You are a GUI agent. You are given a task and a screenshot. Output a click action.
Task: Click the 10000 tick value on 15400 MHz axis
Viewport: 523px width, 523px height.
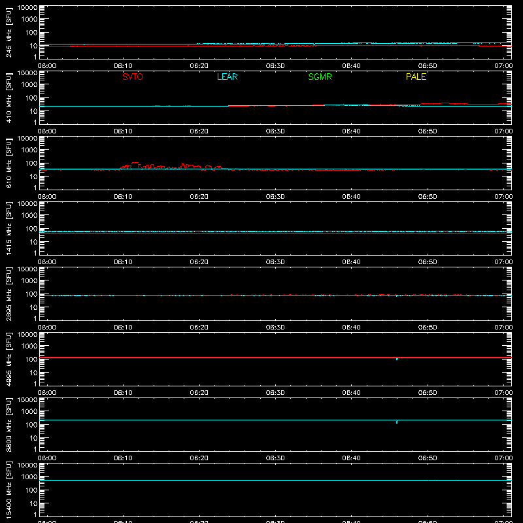point(27,465)
